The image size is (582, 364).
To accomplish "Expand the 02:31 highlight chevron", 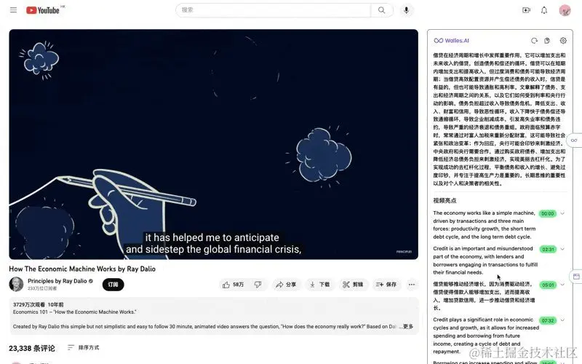I will pos(562,249).
